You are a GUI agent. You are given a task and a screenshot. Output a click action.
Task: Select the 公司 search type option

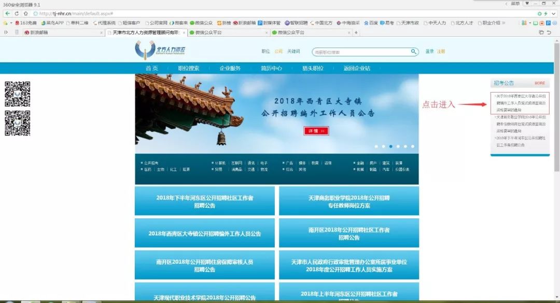click(278, 52)
